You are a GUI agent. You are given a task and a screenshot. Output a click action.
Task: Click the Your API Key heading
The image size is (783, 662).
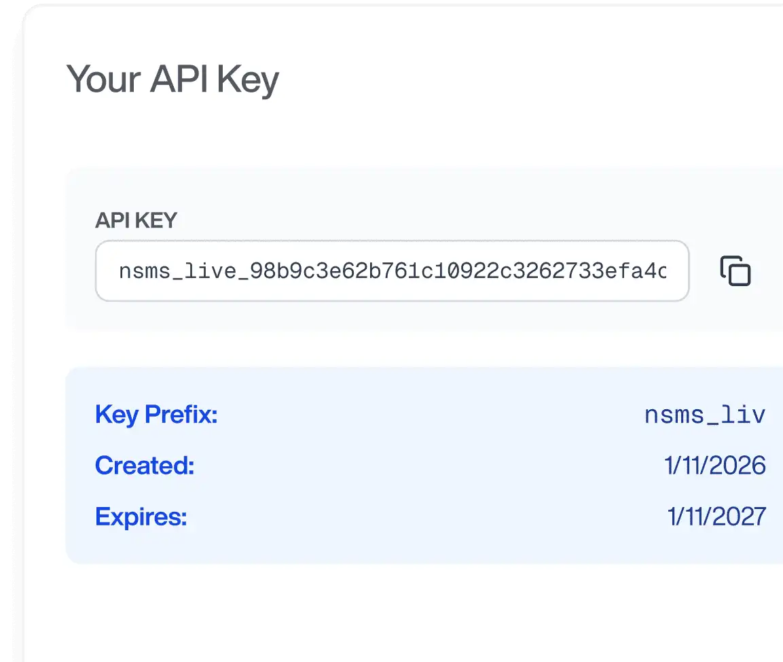171,79
